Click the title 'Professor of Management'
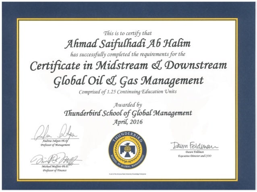 [x=55, y=145]
